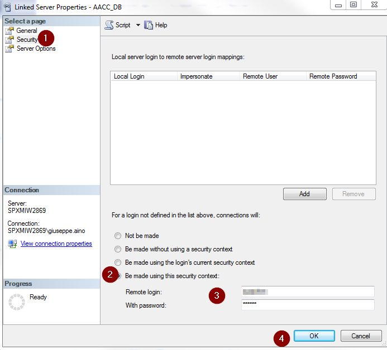This screenshot has width=387, height=350.
Task: Click the Script scroll icon
Action: (x=109, y=25)
